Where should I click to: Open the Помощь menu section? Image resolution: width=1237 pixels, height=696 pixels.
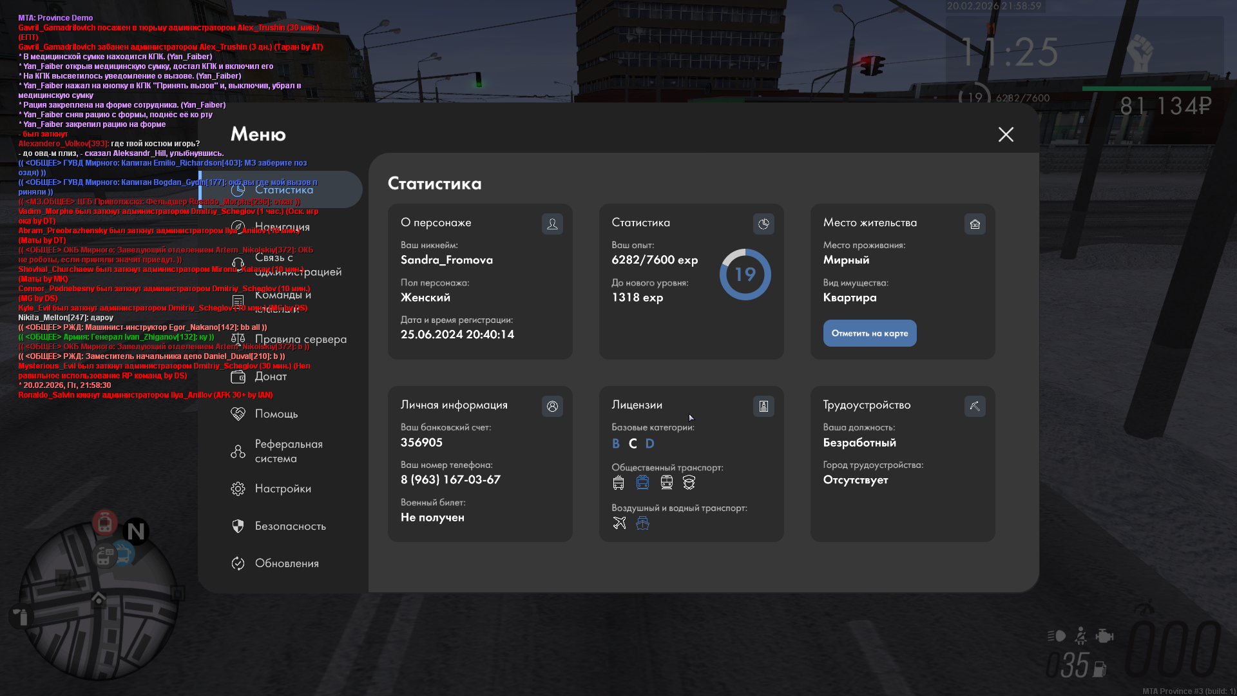tap(276, 414)
